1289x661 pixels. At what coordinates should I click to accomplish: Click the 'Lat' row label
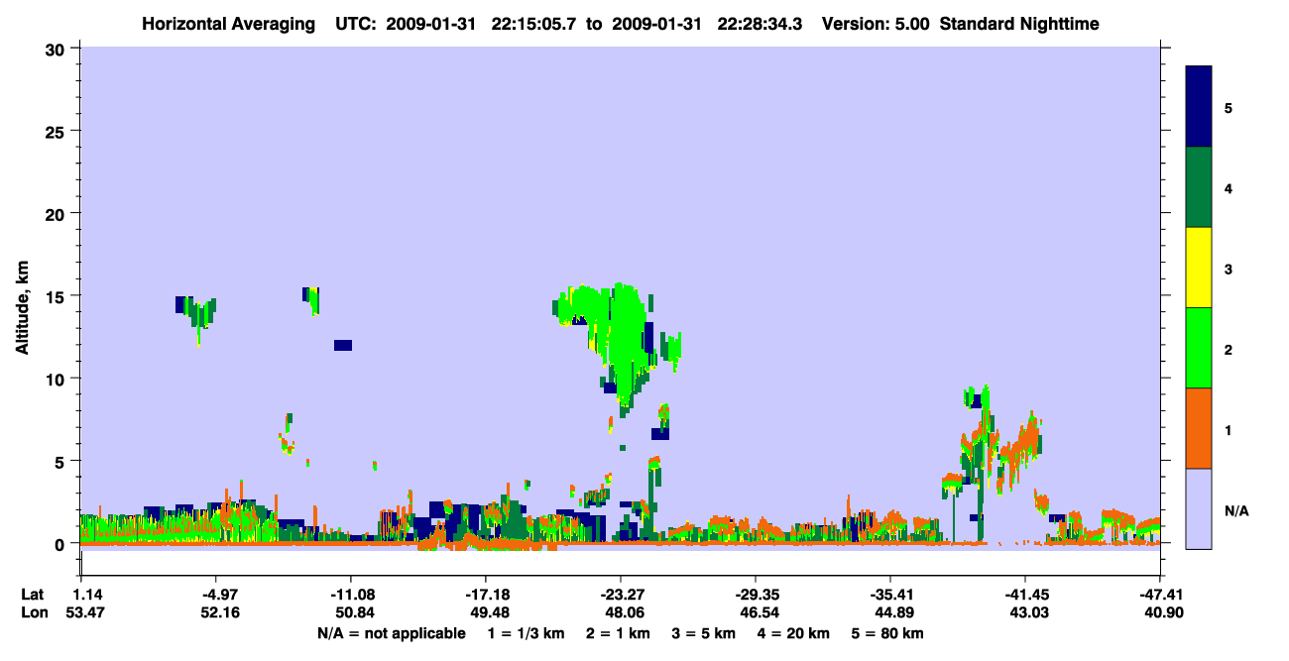click(x=32, y=595)
